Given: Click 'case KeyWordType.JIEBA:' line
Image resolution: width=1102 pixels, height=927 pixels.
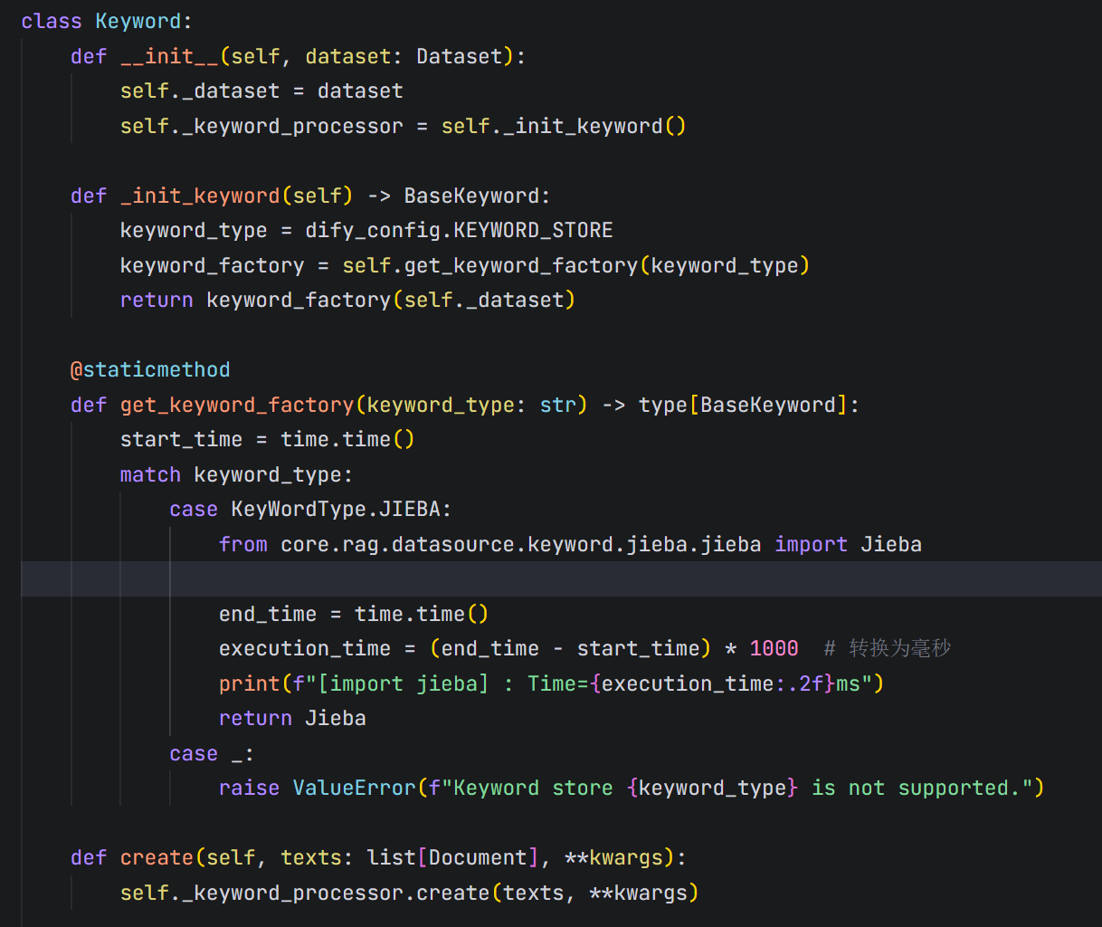Looking at the screenshot, I should 310,509.
